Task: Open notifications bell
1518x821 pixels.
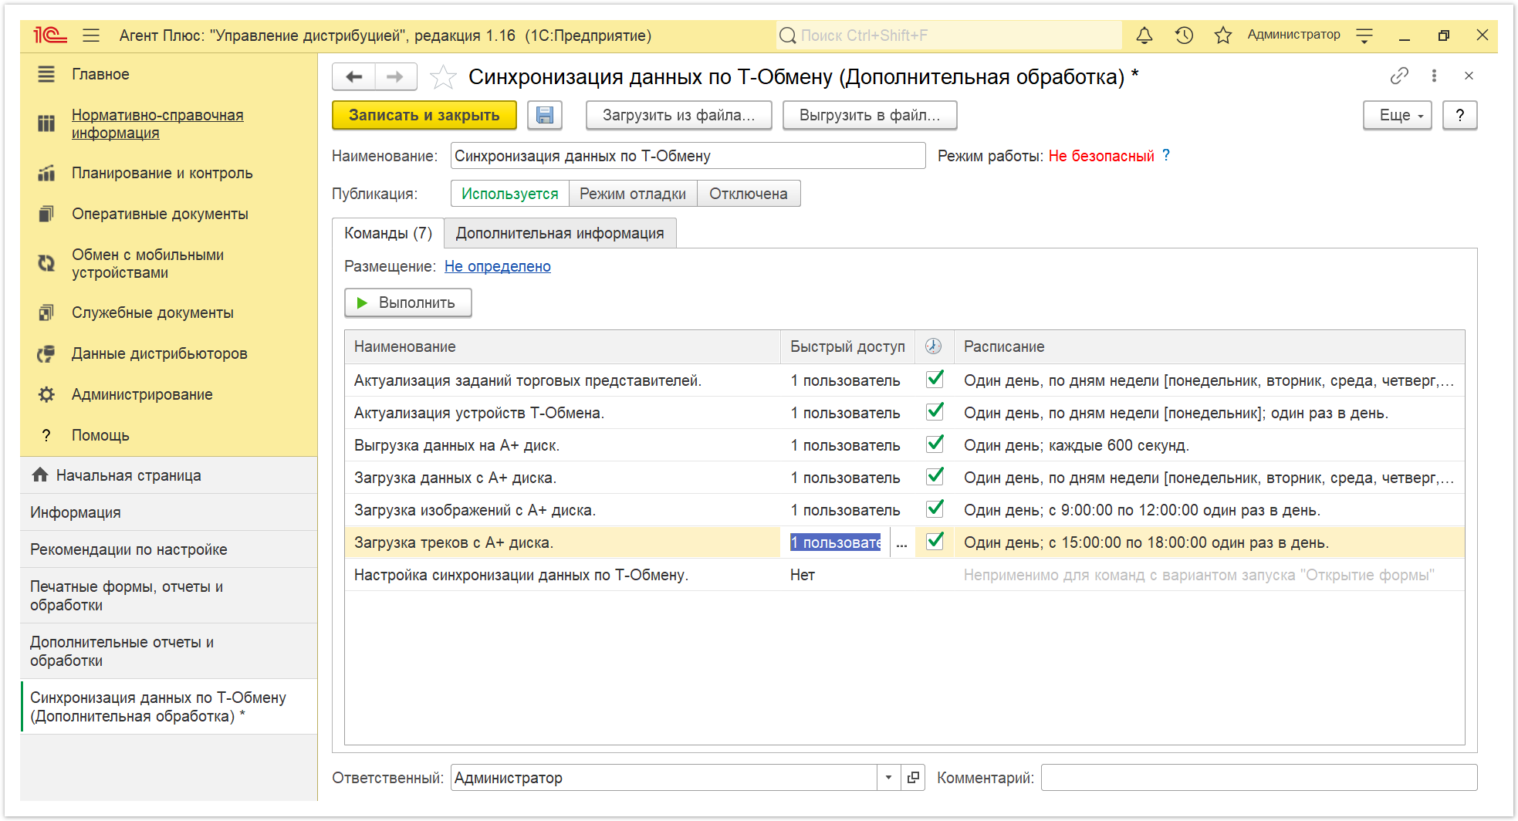Action: point(1144,35)
